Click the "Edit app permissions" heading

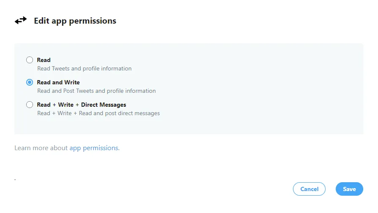tap(75, 21)
